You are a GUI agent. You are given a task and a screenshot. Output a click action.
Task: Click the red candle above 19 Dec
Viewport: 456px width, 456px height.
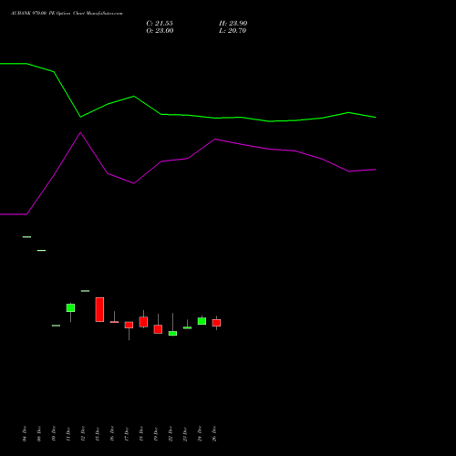pos(158,329)
